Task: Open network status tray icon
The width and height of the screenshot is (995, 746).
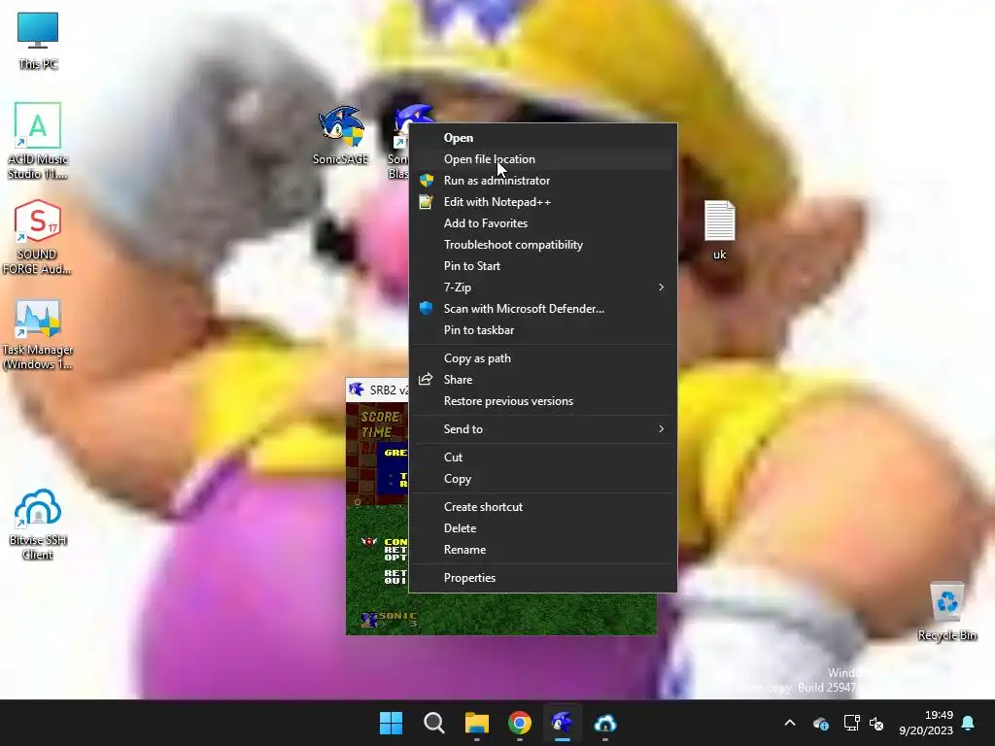Action: (x=851, y=723)
